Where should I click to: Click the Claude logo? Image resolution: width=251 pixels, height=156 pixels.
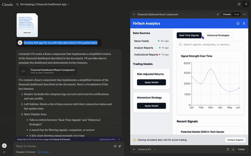click(7, 4)
